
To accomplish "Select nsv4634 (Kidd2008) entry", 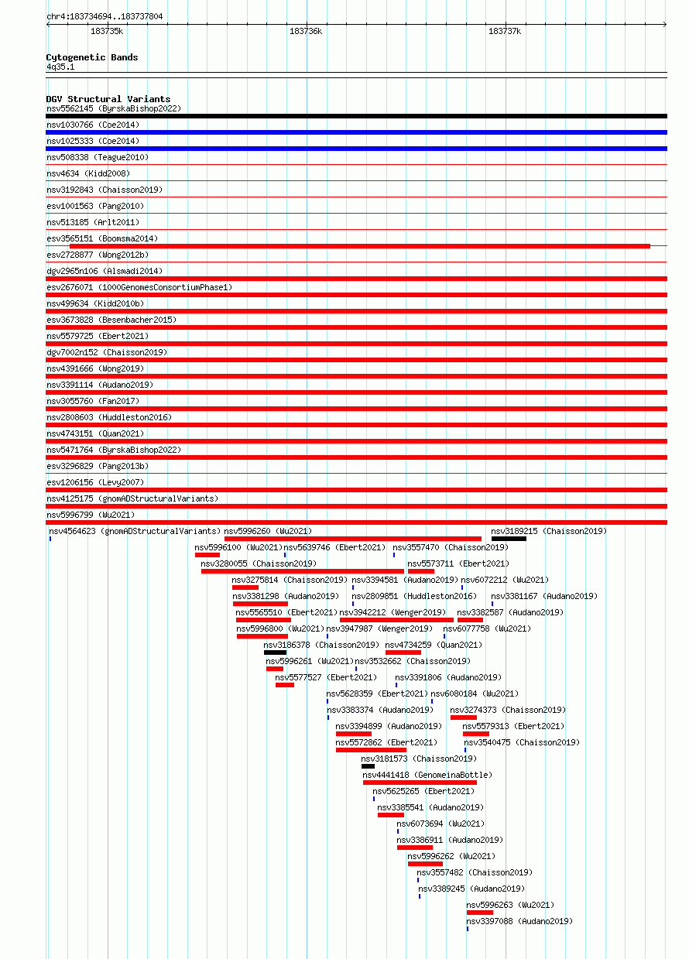I will pyautogui.click(x=88, y=174).
